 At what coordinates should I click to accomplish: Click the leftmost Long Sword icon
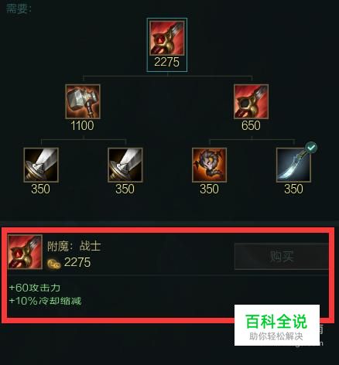click(x=41, y=165)
